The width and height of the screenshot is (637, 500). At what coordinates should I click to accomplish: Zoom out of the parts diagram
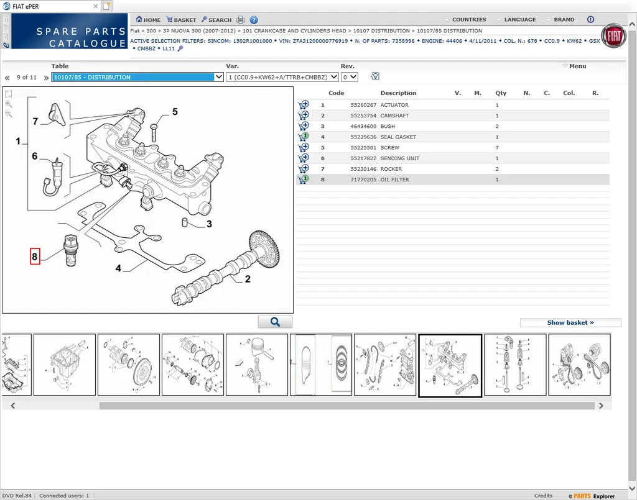pos(9,114)
